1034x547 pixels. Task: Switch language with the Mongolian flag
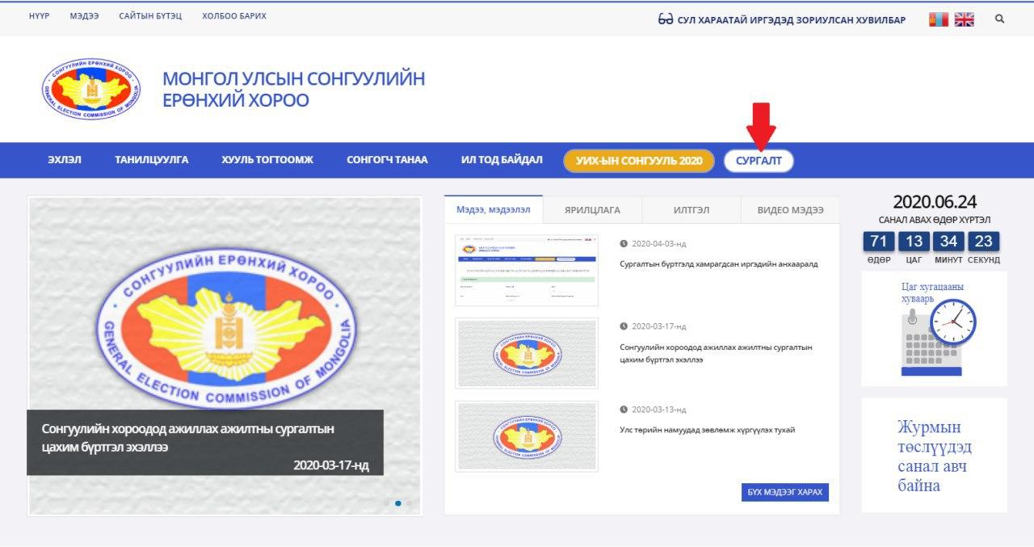coord(939,19)
